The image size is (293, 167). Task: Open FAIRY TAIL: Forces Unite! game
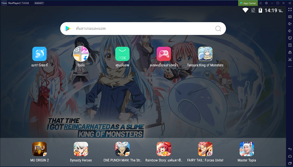coord(205,149)
